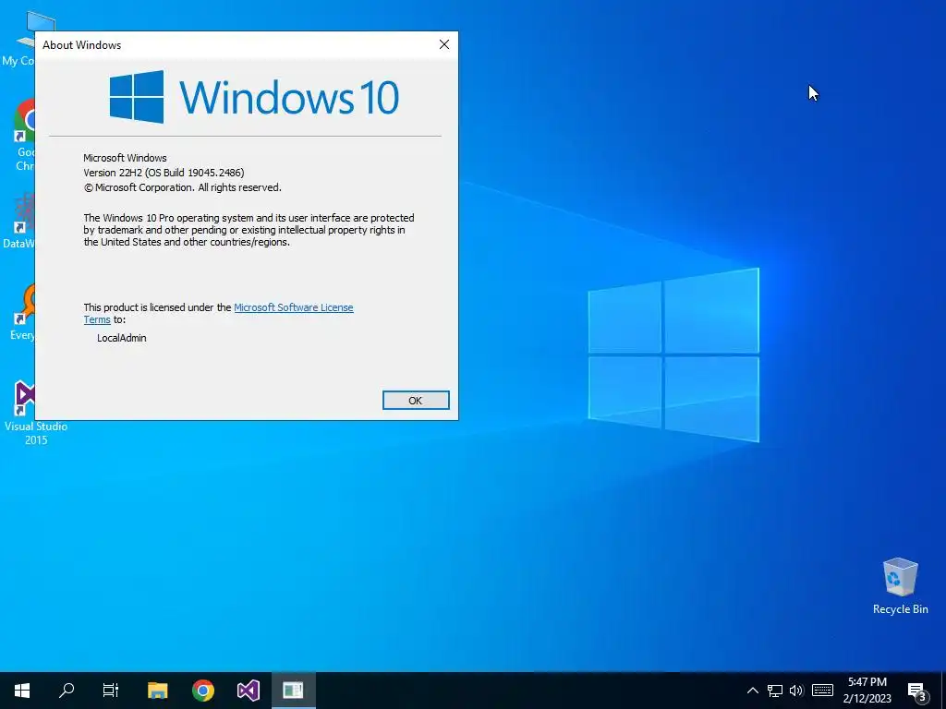Select the Everything search desktop shortcut
Image resolution: width=946 pixels, height=709 pixels.
point(23,312)
